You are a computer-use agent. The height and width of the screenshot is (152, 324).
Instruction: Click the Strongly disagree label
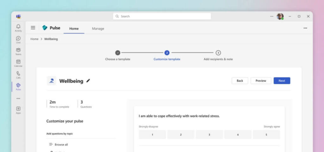click(148, 127)
